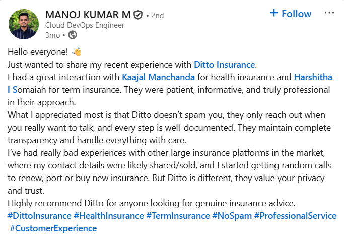
Task: Open Kaajal Manchanda's profile mention
Action: [158, 77]
